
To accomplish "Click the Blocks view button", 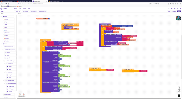I will coord(179,11).
